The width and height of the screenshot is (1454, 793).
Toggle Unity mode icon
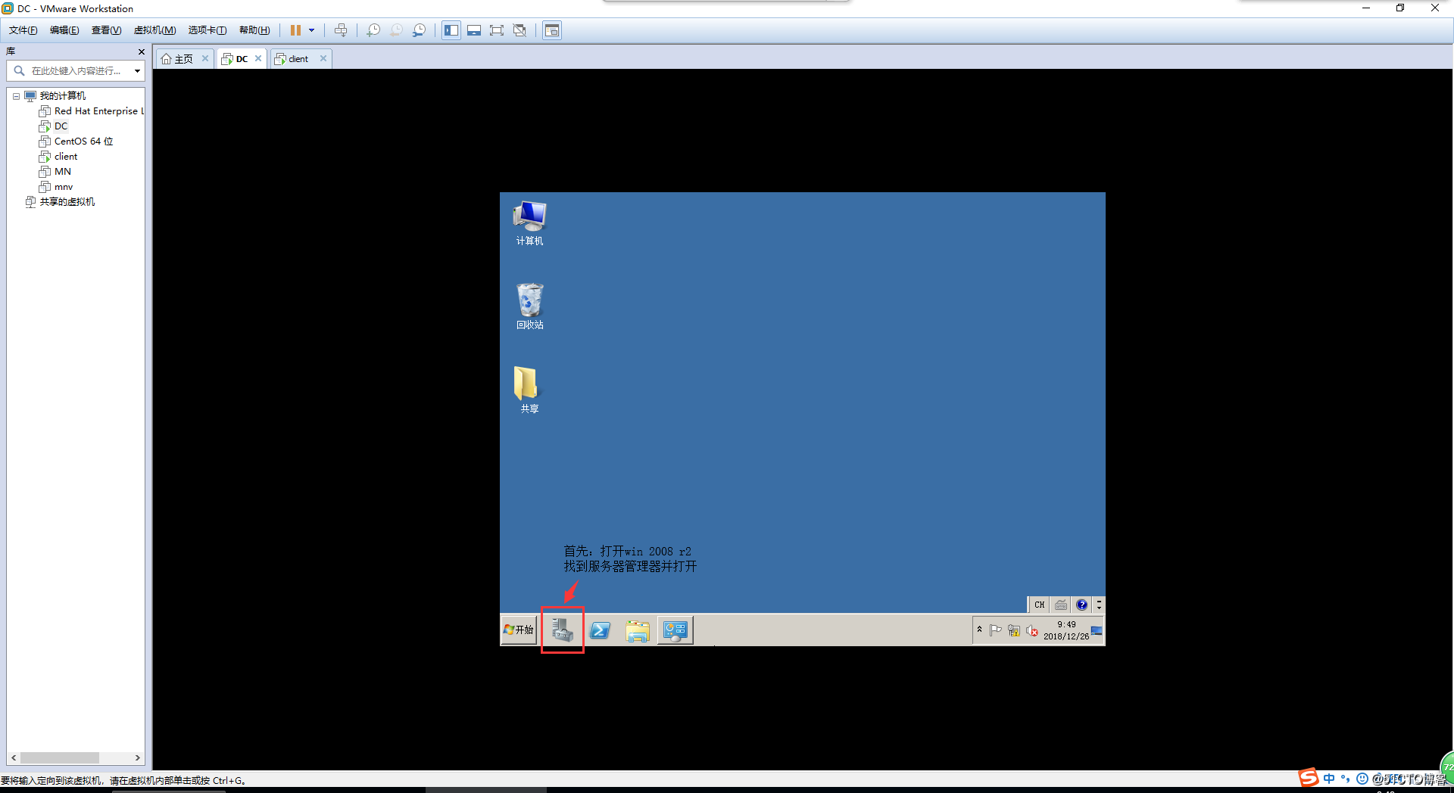click(x=520, y=30)
